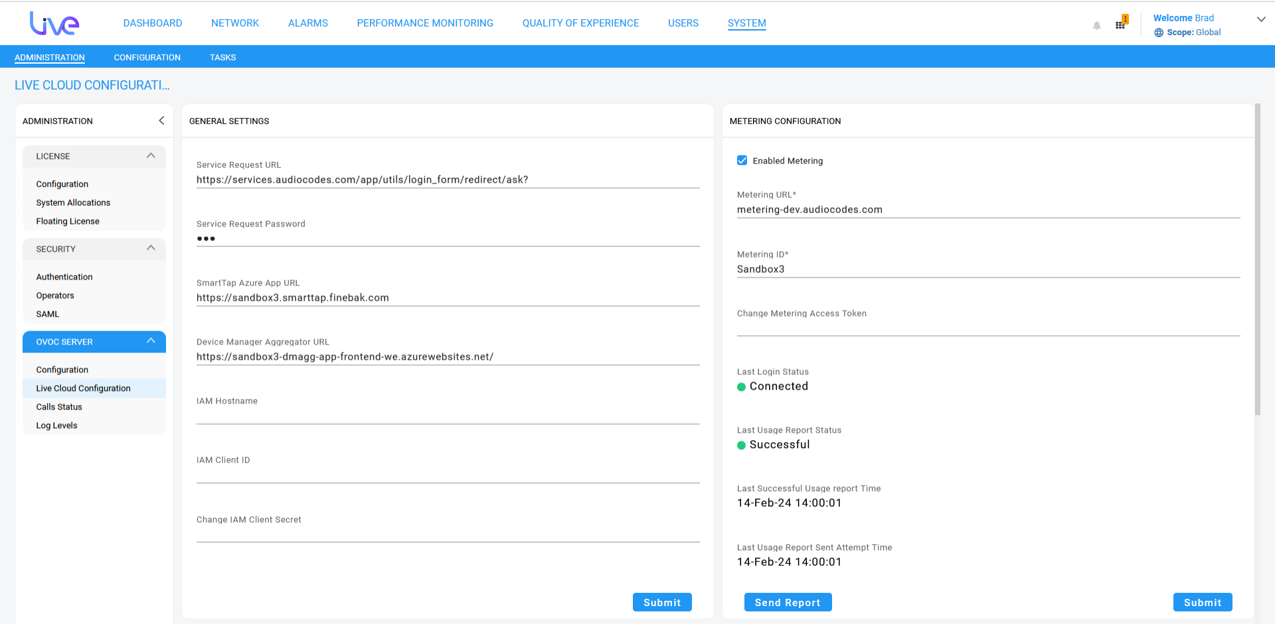Edit the SmartTap Azure App URL field
Image resolution: width=1275 pixels, height=624 pixels.
point(448,298)
